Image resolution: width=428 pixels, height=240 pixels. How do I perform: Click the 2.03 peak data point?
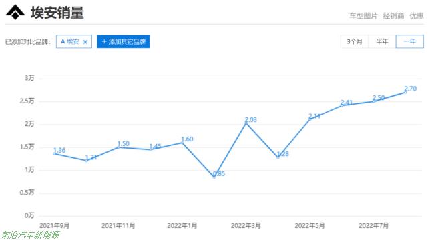246,123
